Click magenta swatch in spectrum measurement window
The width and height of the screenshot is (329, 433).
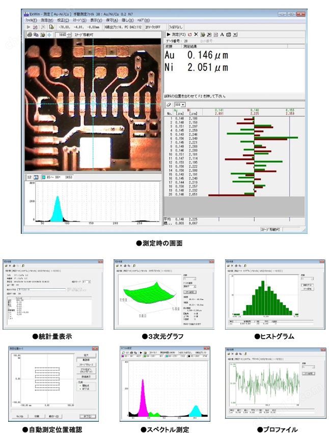[x=123, y=356]
